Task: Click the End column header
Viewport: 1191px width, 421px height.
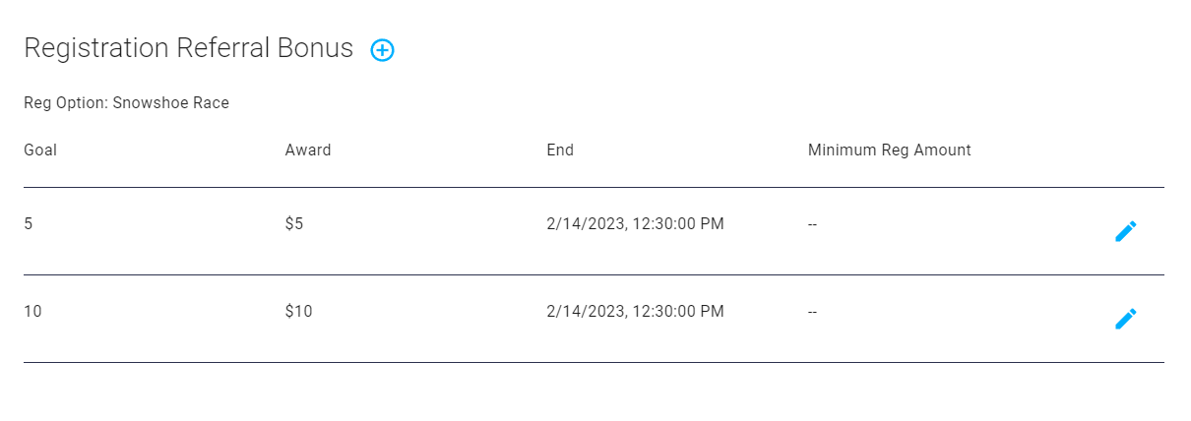Action: pos(560,150)
